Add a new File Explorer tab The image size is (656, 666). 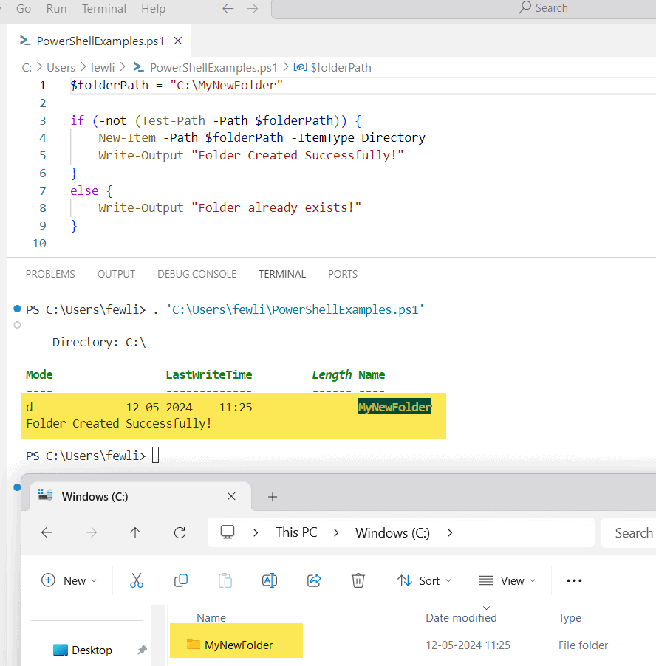(273, 496)
